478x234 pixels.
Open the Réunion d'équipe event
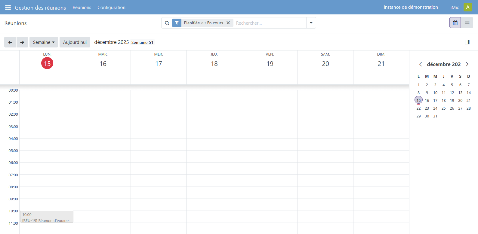pyautogui.click(x=47, y=217)
